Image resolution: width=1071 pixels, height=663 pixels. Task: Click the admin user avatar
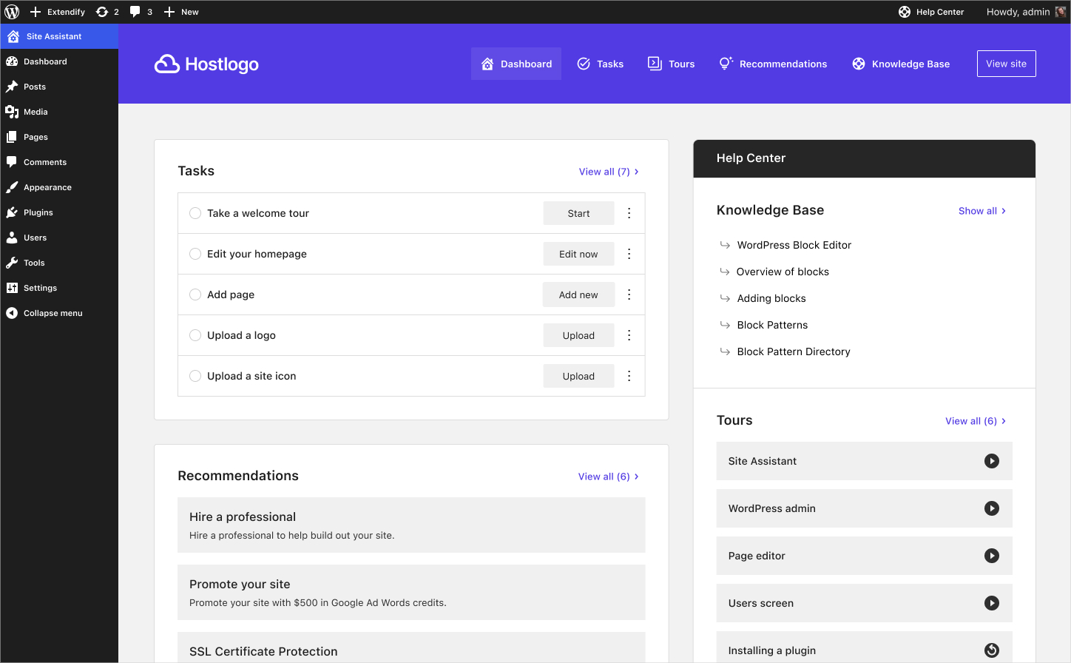point(1061,12)
